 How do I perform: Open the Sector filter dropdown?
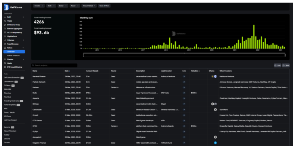point(63,6)
